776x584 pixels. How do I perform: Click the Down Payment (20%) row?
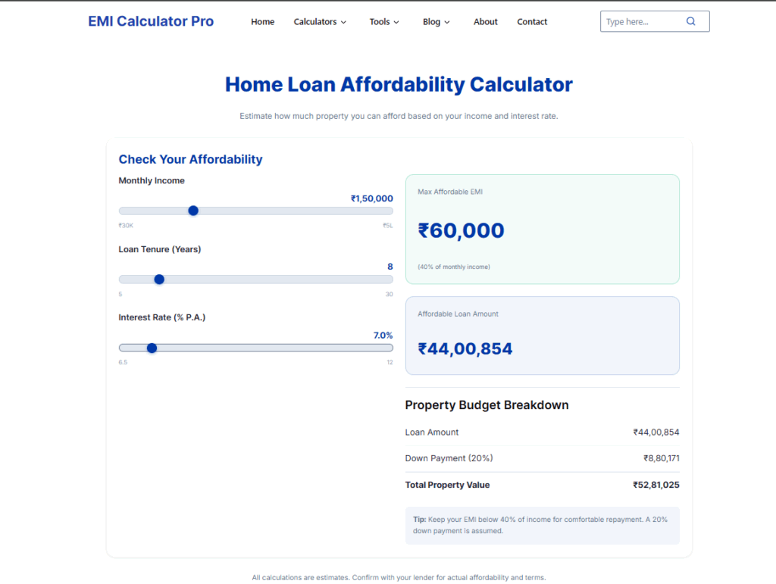(x=543, y=458)
